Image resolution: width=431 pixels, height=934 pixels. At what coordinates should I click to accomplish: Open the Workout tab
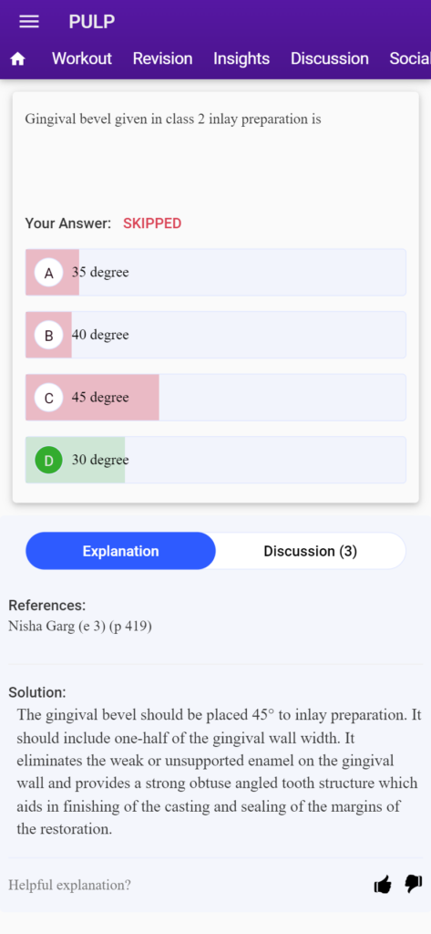coord(82,58)
